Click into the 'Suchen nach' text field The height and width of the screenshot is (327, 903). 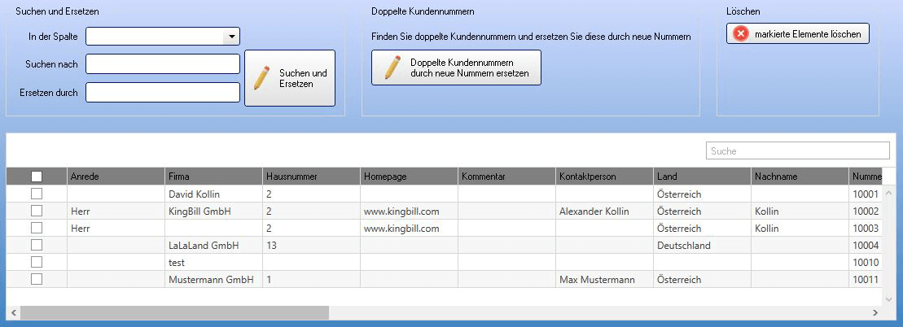163,64
